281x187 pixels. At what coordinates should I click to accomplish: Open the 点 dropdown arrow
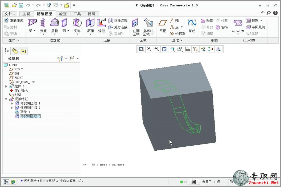point(182,27)
